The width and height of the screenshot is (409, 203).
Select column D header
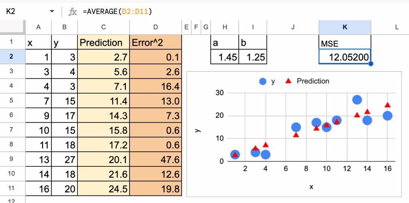tap(156, 27)
